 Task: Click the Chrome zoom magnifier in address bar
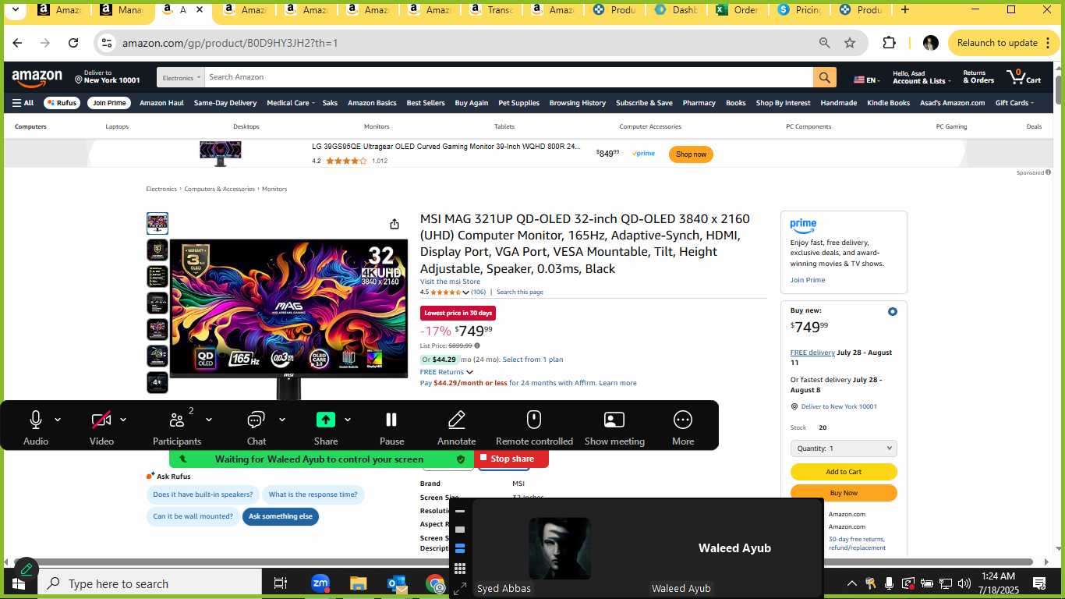824,43
